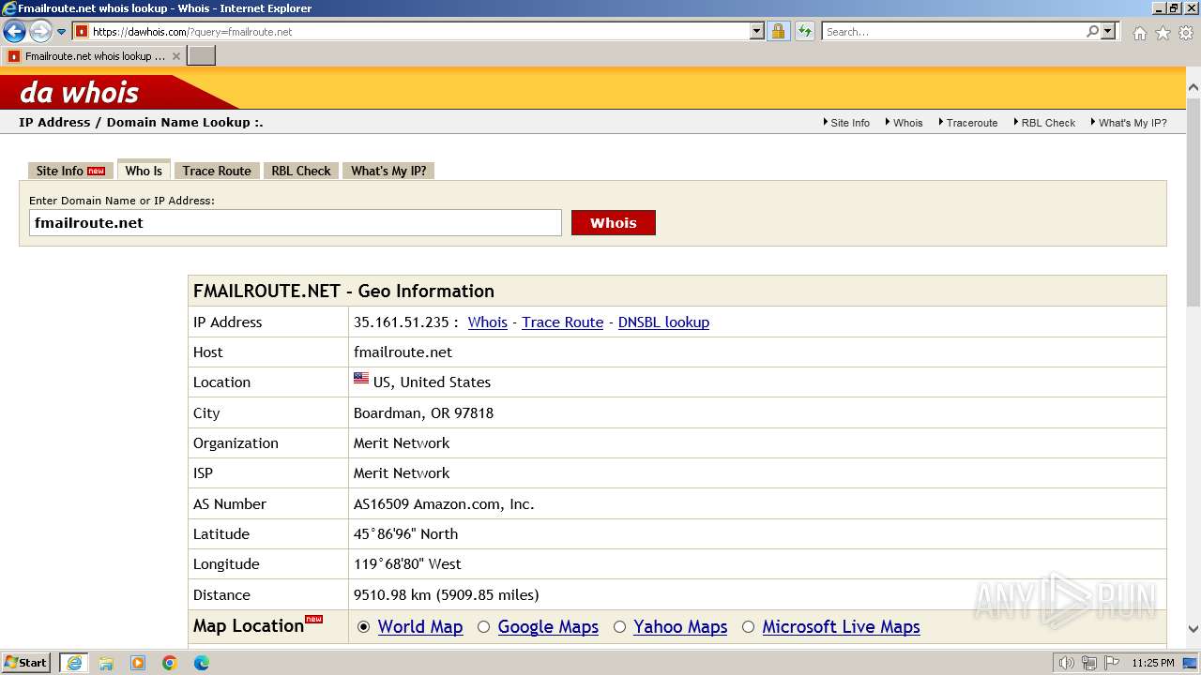Click the search magnifier icon
The image size is (1201, 675).
pos(1092,31)
